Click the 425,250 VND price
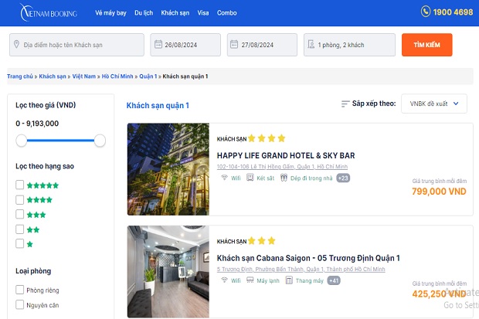This screenshot has height=319, width=479. click(439, 294)
